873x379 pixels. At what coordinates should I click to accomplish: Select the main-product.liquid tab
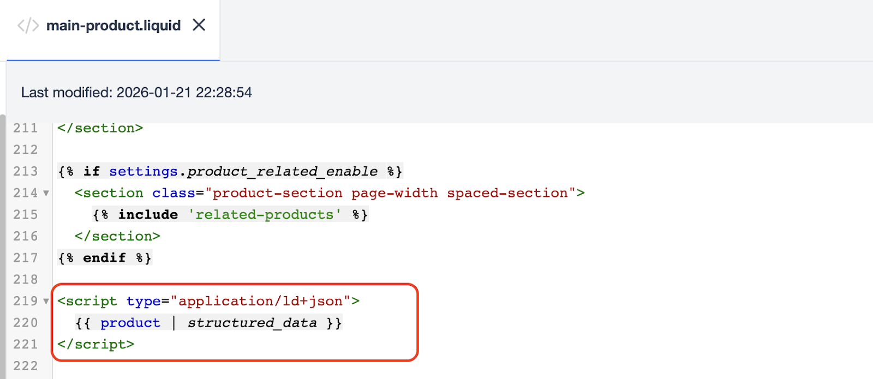click(x=113, y=26)
